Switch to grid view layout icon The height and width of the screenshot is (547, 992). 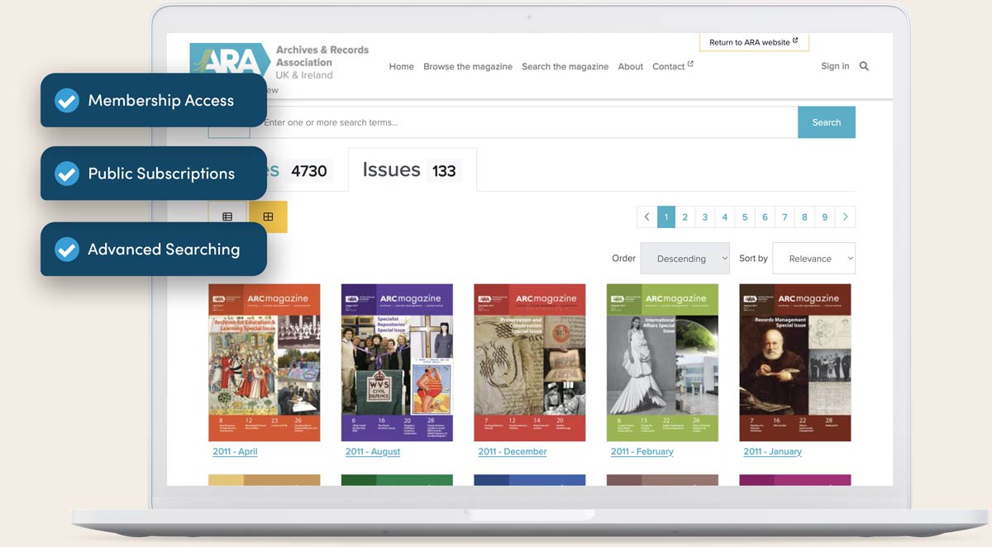tap(268, 216)
